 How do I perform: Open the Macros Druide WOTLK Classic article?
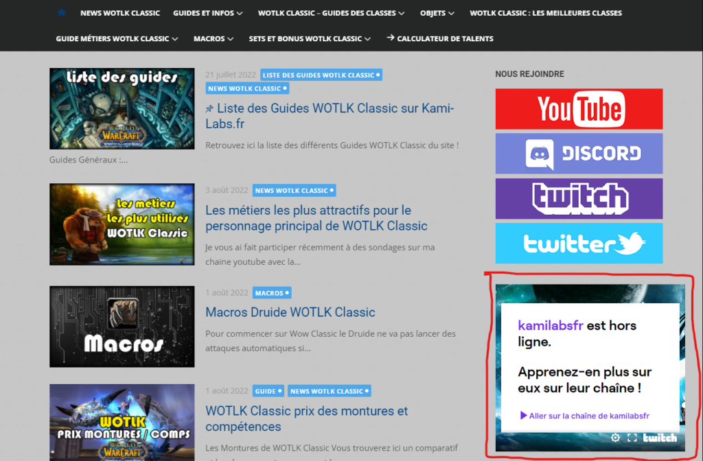point(290,312)
